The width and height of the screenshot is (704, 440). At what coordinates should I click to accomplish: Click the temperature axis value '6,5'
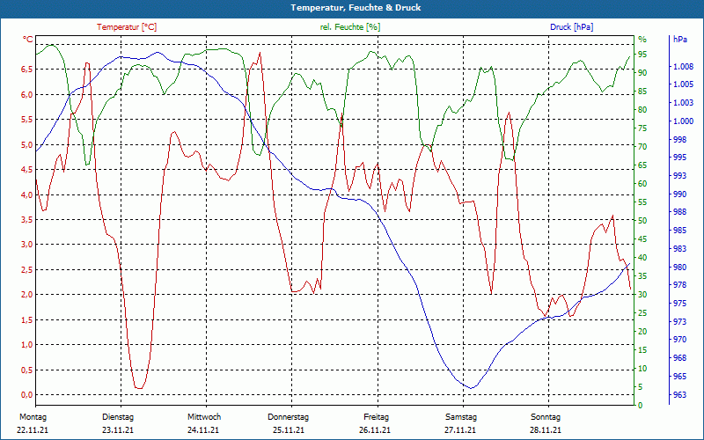click(27, 70)
